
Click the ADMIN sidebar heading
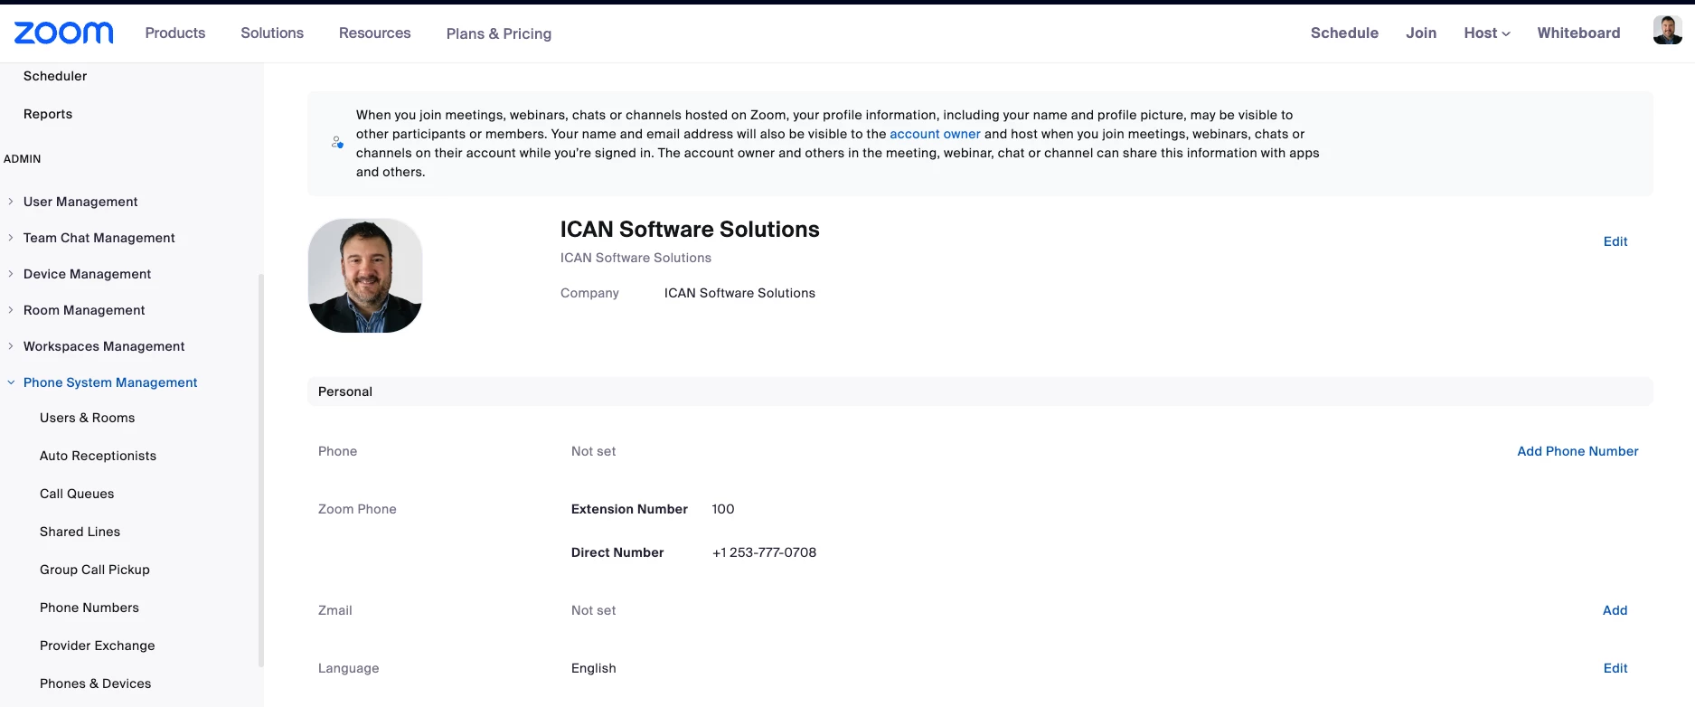[x=23, y=159]
